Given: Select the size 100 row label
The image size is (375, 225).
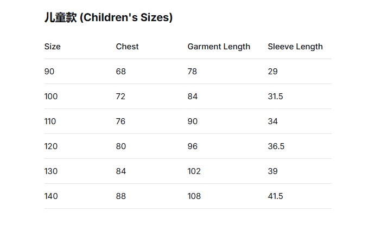Looking at the screenshot, I should pyautogui.click(x=51, y=97).
